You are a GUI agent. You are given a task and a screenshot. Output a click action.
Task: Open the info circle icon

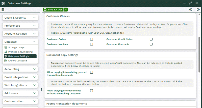(x=191, y=10)
